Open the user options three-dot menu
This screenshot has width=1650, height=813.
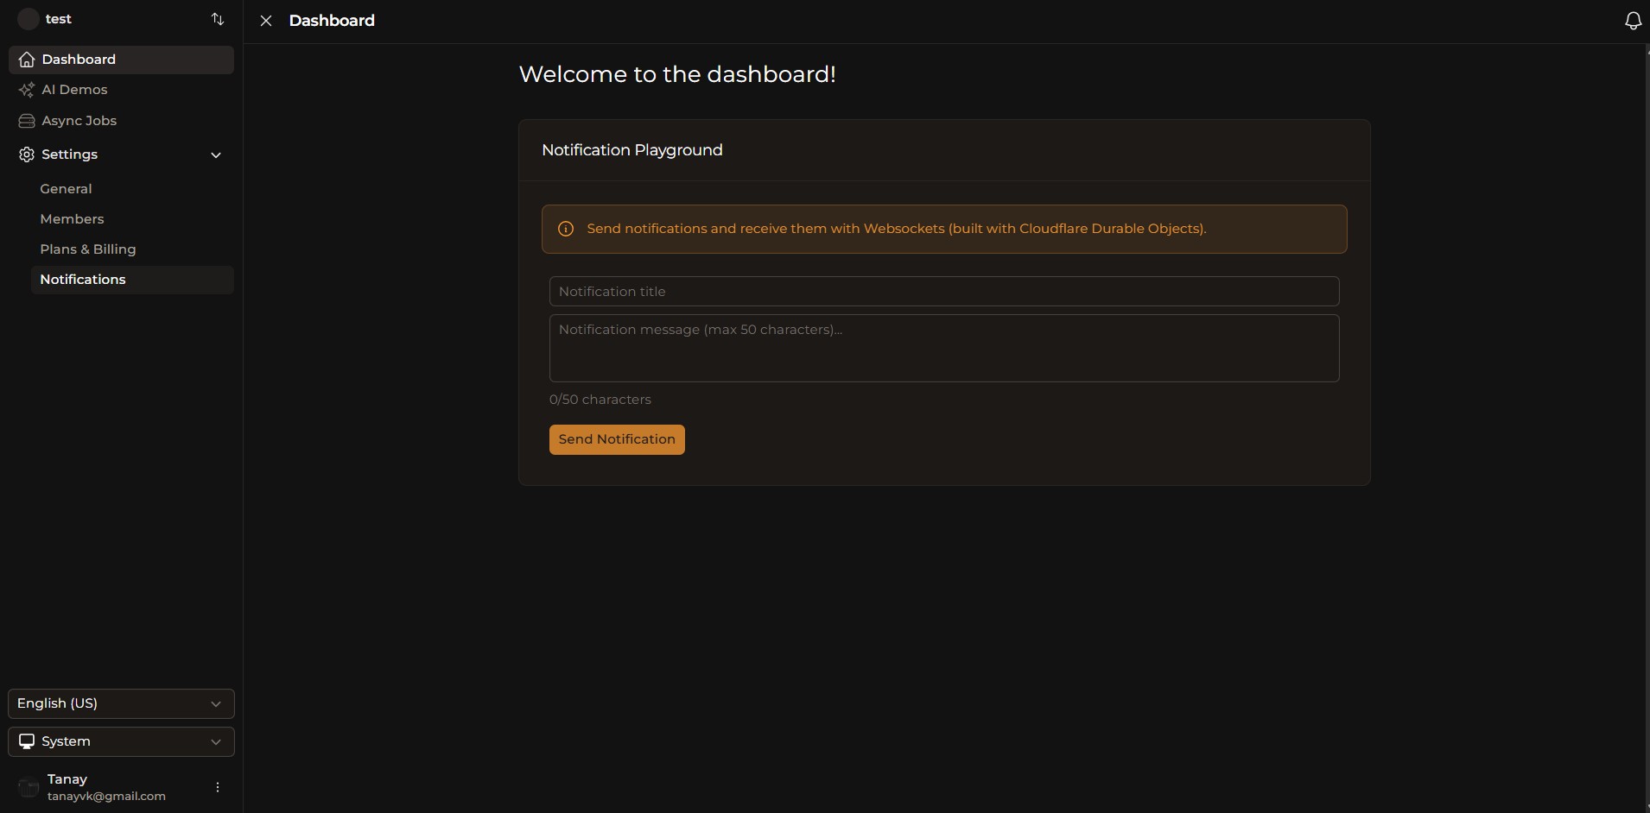tap(218, 787)
